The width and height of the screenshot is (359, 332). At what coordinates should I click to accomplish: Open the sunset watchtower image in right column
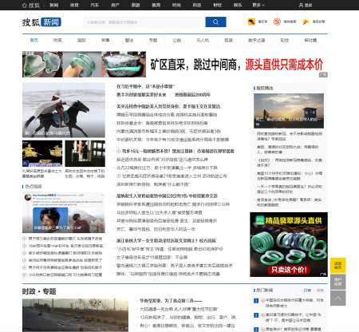289,111
